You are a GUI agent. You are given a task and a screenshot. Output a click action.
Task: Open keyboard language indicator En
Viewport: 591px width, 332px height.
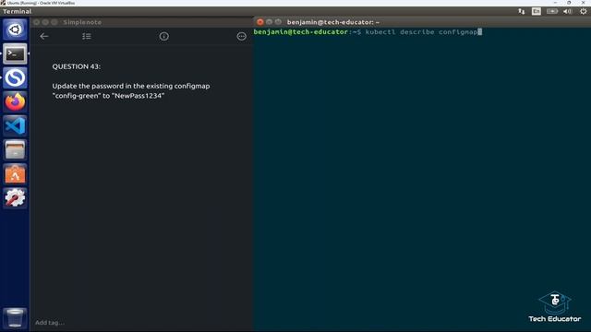click(x=536, y=11)
